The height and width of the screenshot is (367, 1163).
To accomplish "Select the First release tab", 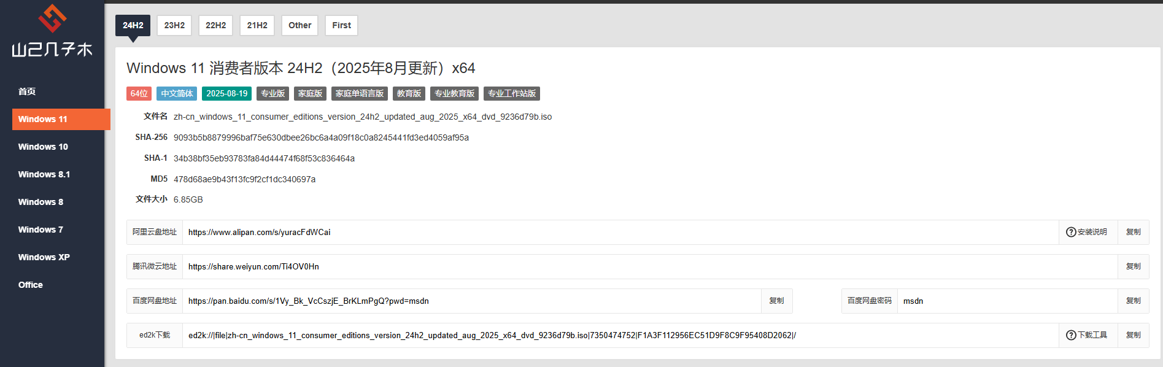I will 341,25.
